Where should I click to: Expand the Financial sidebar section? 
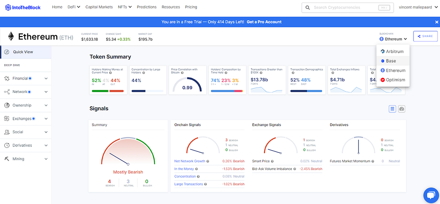click(26, 78)
